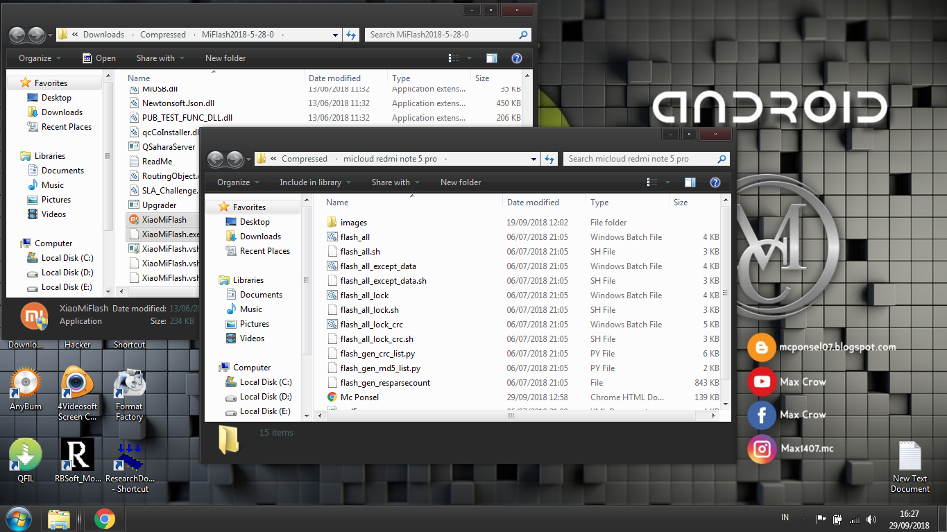Image resolution: width=947 pixels, height=532 pixels.
Task: Open Chrome from the taskbar
Action: tap(105, 519)
